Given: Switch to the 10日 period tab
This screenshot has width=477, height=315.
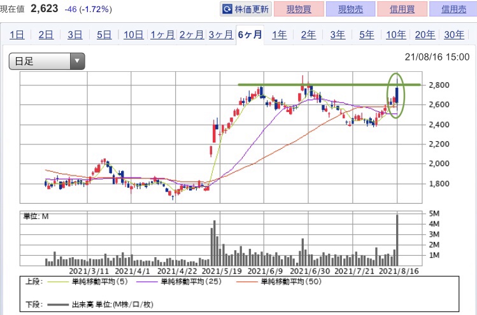Looking at the screenshot, I should click(133, 34).
